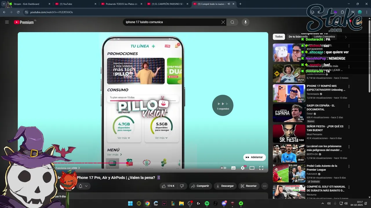Go back with the browser back arrow
The height and width of the screenshot is (208, 371).
4,12
